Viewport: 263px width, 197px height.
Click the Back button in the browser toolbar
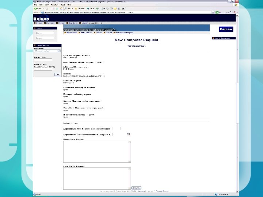click(38, 8)
